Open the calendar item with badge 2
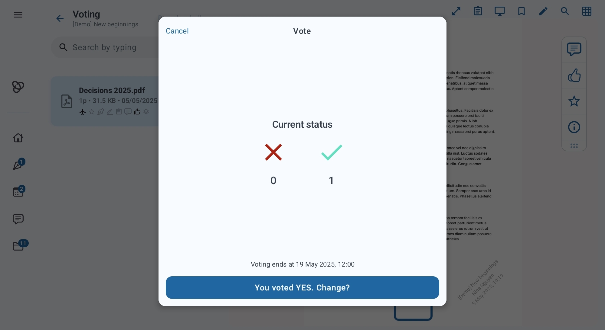 [19, 191]
